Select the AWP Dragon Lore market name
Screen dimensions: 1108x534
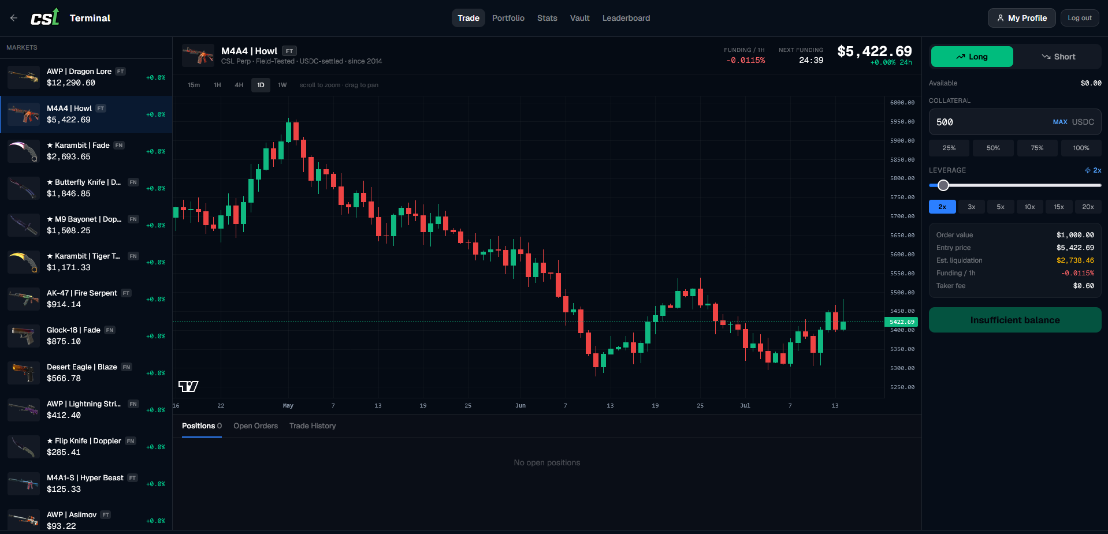point(79,72)
